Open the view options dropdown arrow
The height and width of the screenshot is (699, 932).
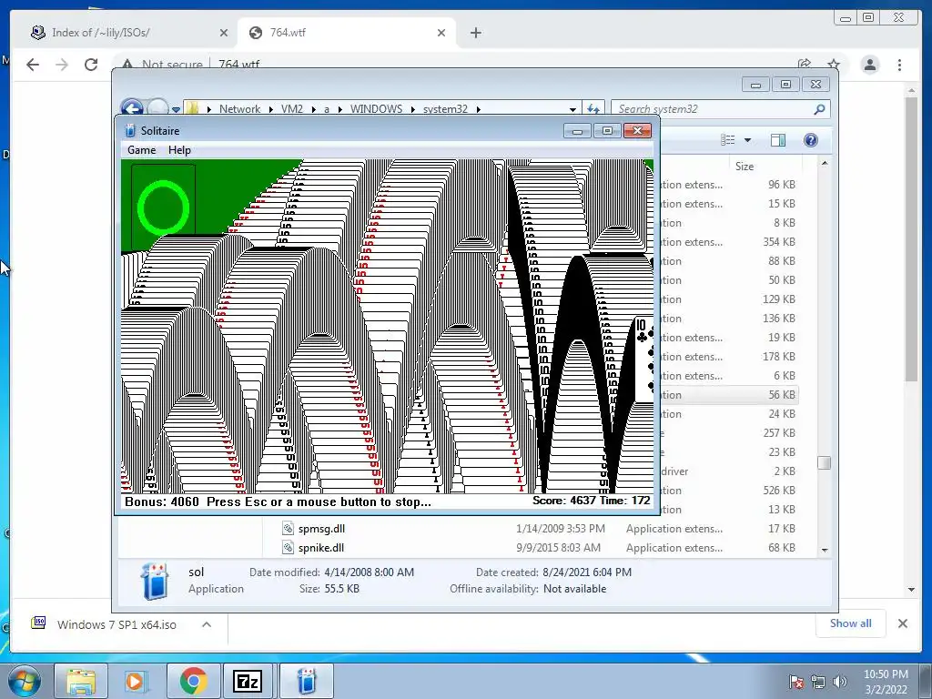748,140
